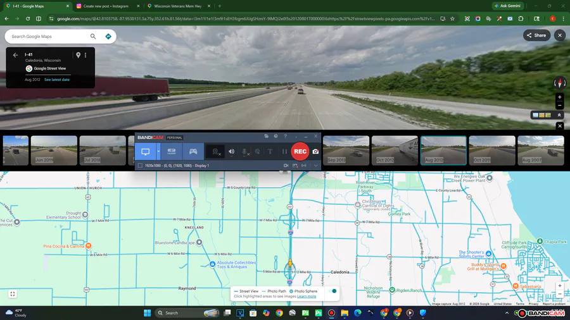Open more options on I-41 card

(85, 55)
